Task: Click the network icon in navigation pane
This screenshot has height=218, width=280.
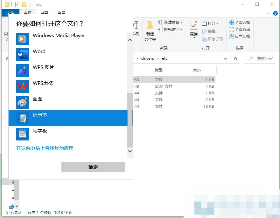Action: (x=11, y=207)
